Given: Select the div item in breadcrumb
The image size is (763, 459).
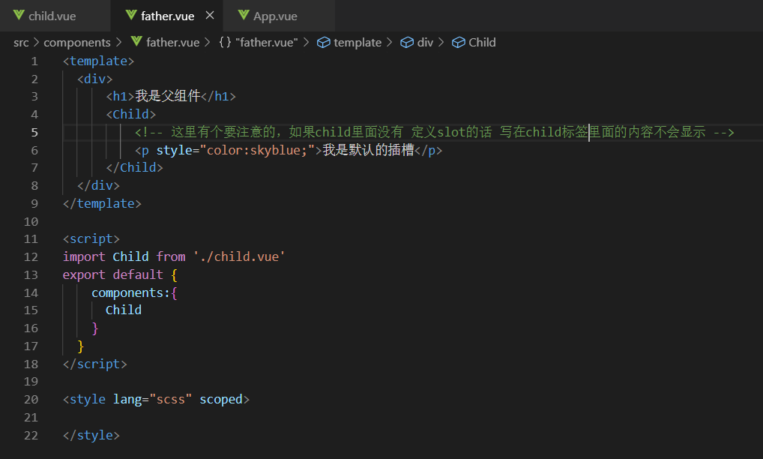Looking at the screenshot, I should (425, 43).
